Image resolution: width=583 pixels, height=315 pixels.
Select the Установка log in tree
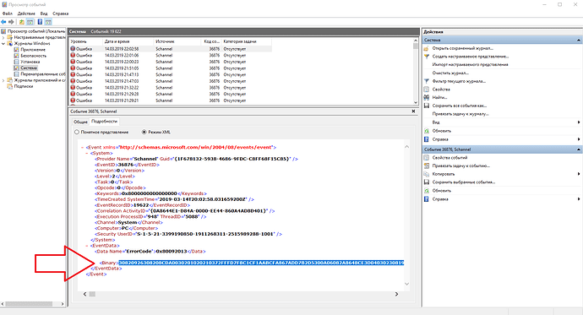(30, 62)
